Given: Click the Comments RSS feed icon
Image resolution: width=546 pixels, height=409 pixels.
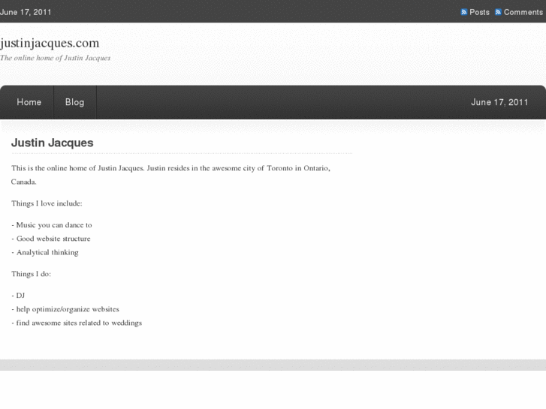Looking at the screenshot, I should [x=499, y=12].
